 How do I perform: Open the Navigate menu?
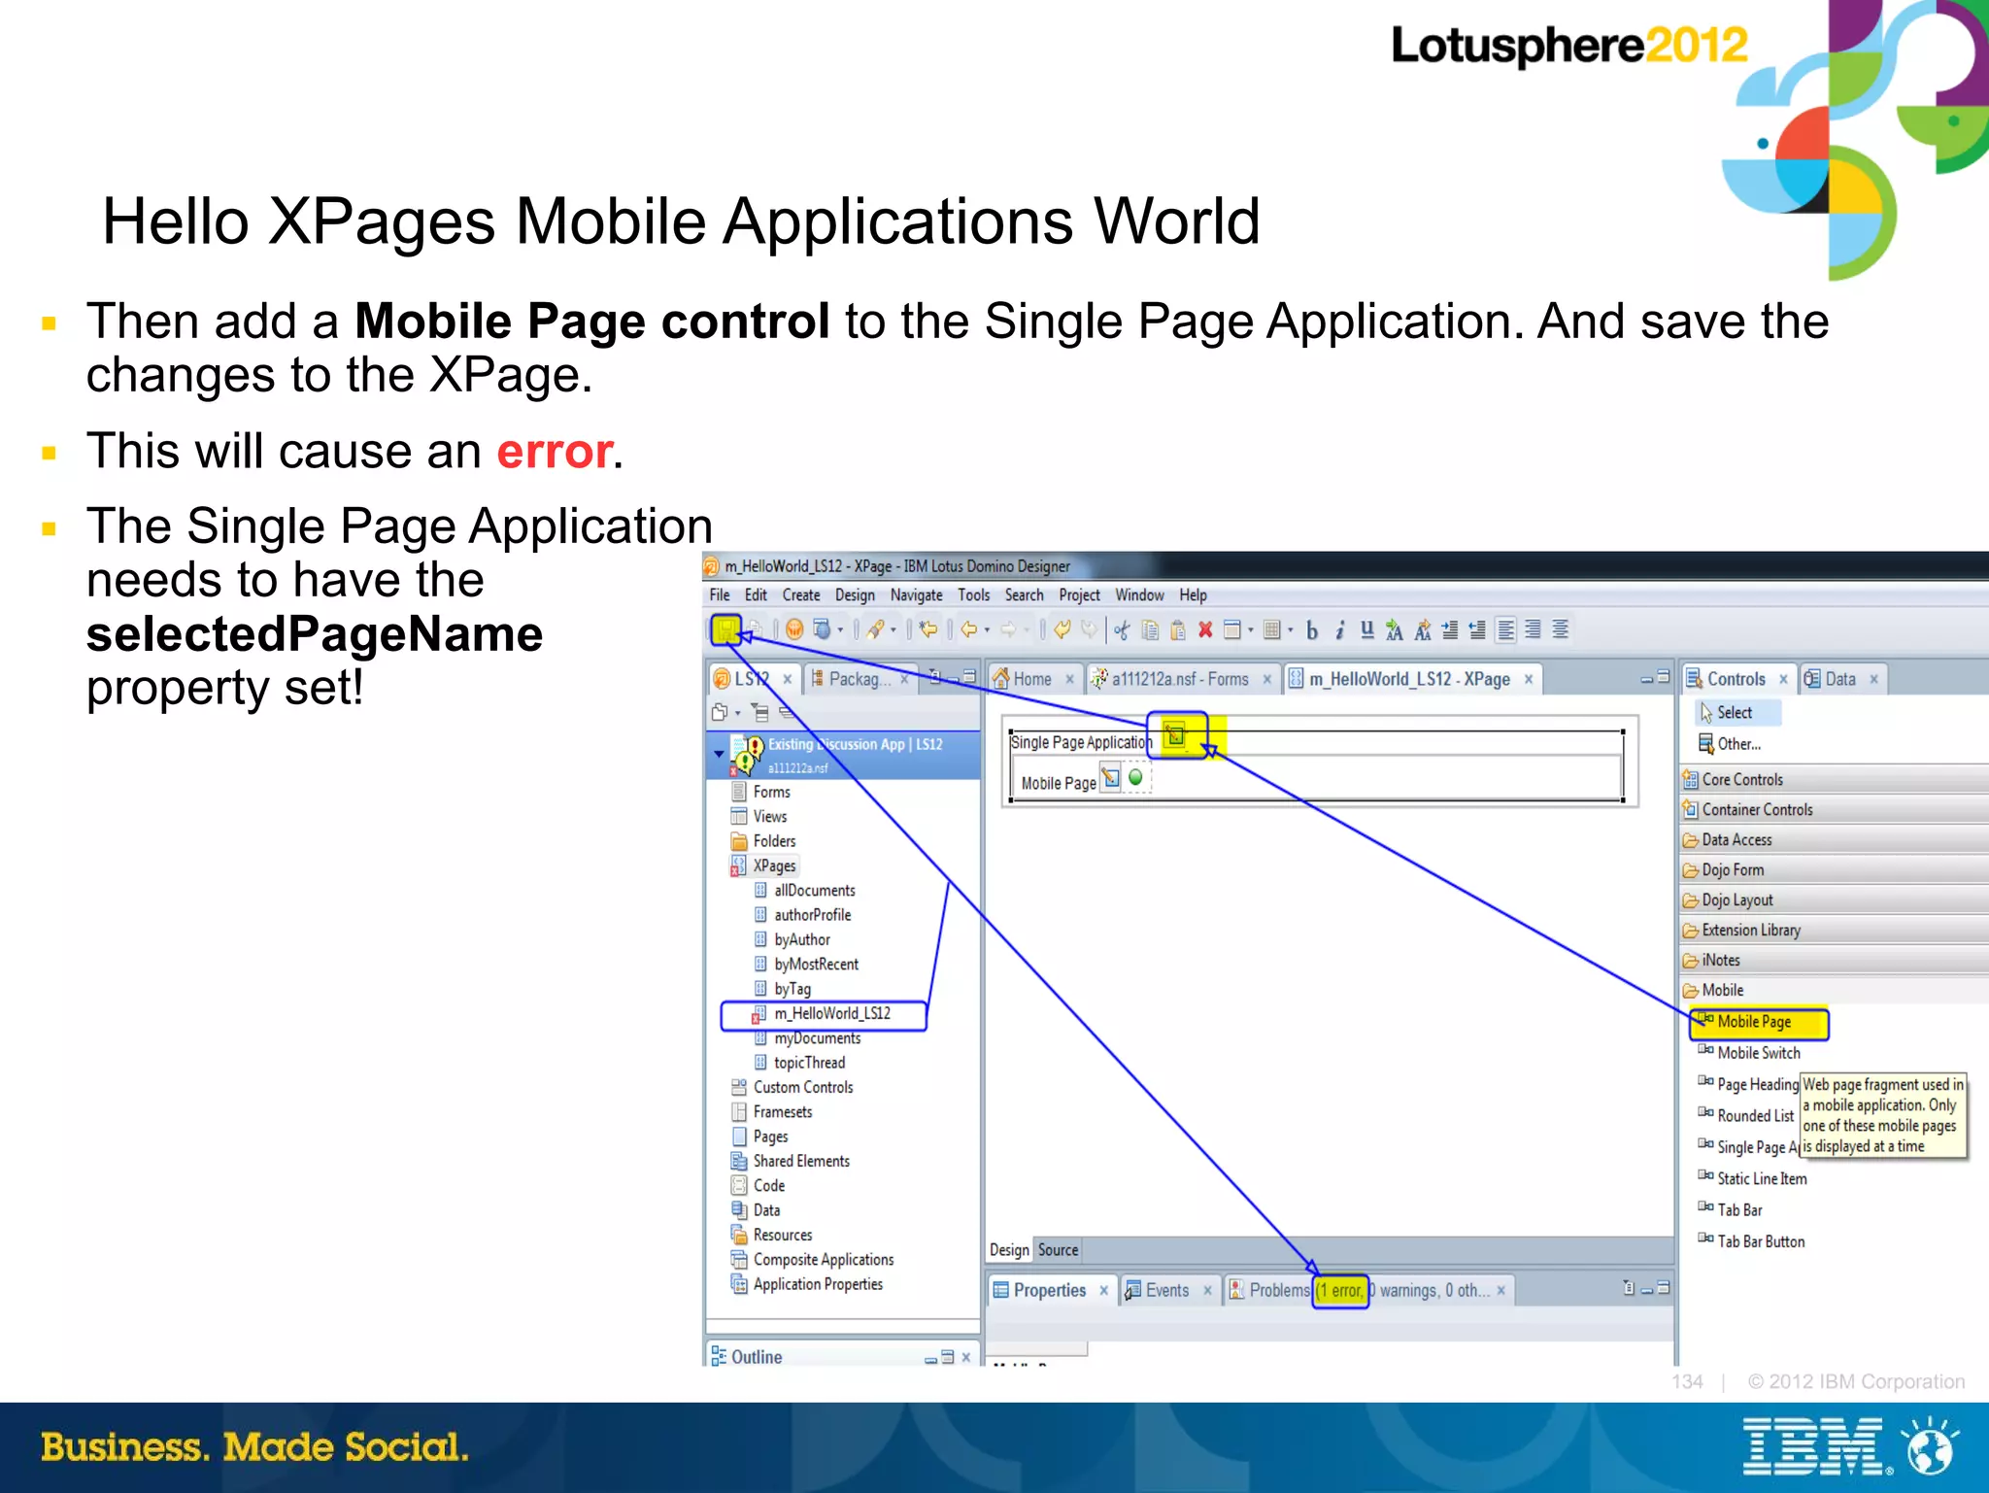coord(916,595)
